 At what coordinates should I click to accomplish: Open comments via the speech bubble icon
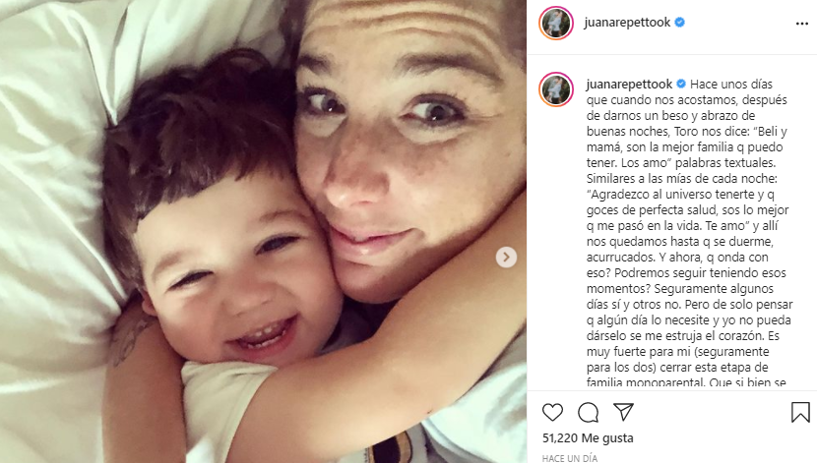(x=588, y=413)
